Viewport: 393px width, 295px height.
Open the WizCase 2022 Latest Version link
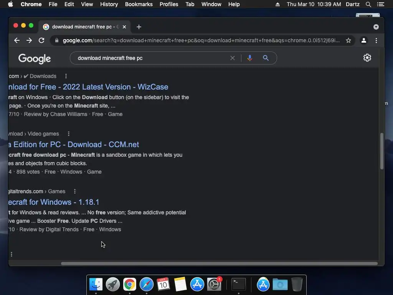coord(88,87)
